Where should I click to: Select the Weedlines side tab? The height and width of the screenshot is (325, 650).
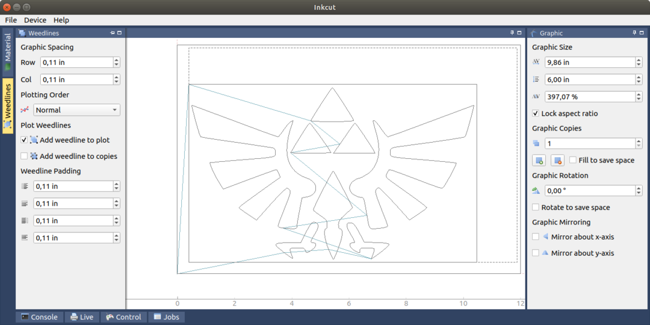(x=7, y=106)
